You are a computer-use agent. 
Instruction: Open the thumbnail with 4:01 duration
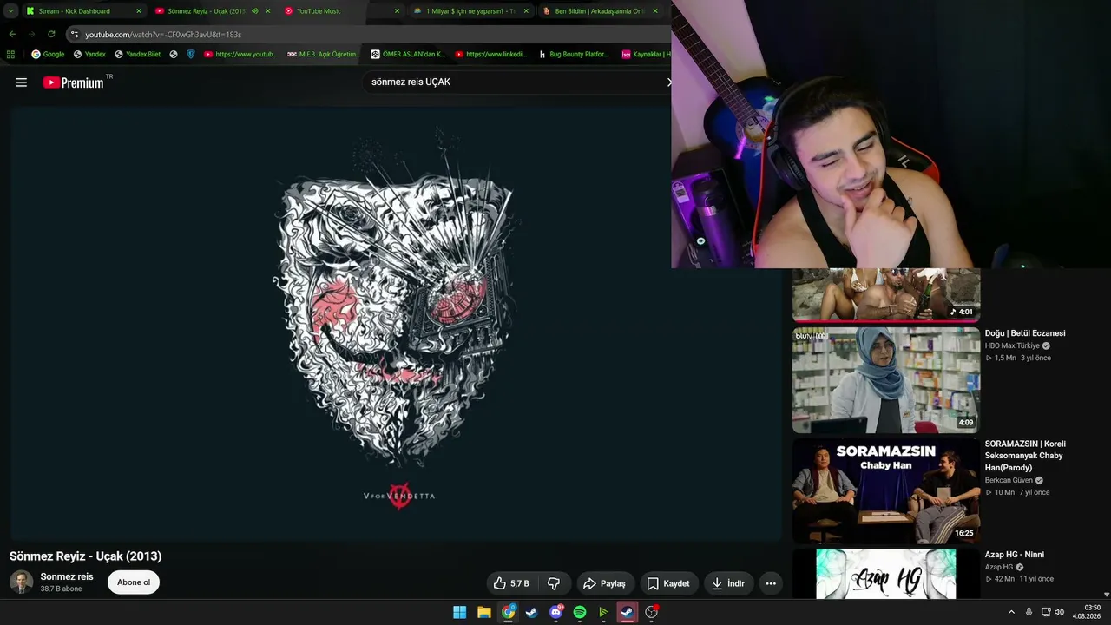point(886,295)
